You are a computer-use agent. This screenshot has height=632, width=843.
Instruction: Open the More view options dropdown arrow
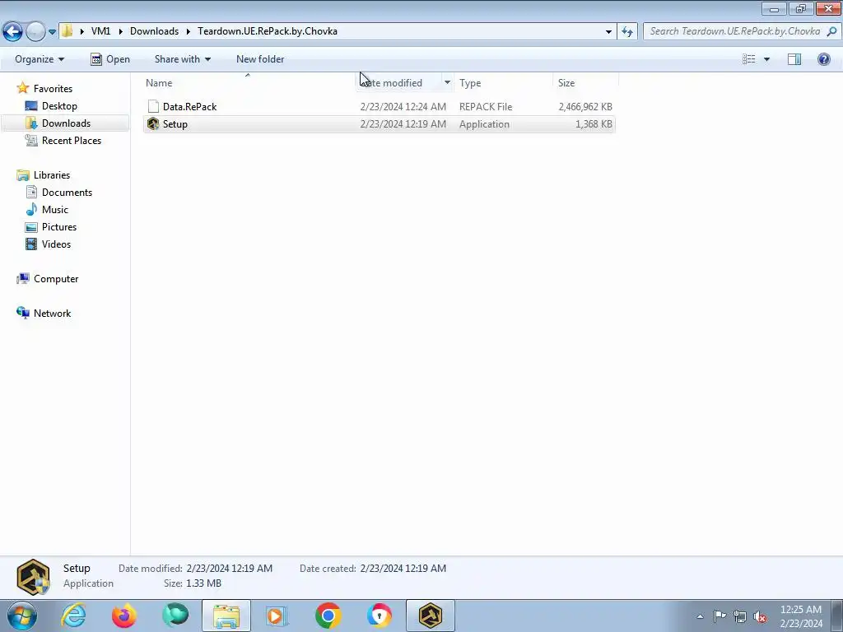(x=766, y=59)
